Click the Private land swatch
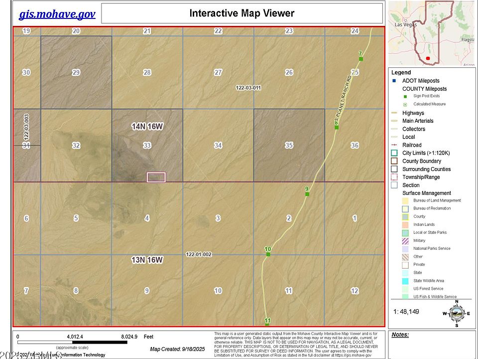The height and width of the screenshot is (359, 478). point(405,265)
